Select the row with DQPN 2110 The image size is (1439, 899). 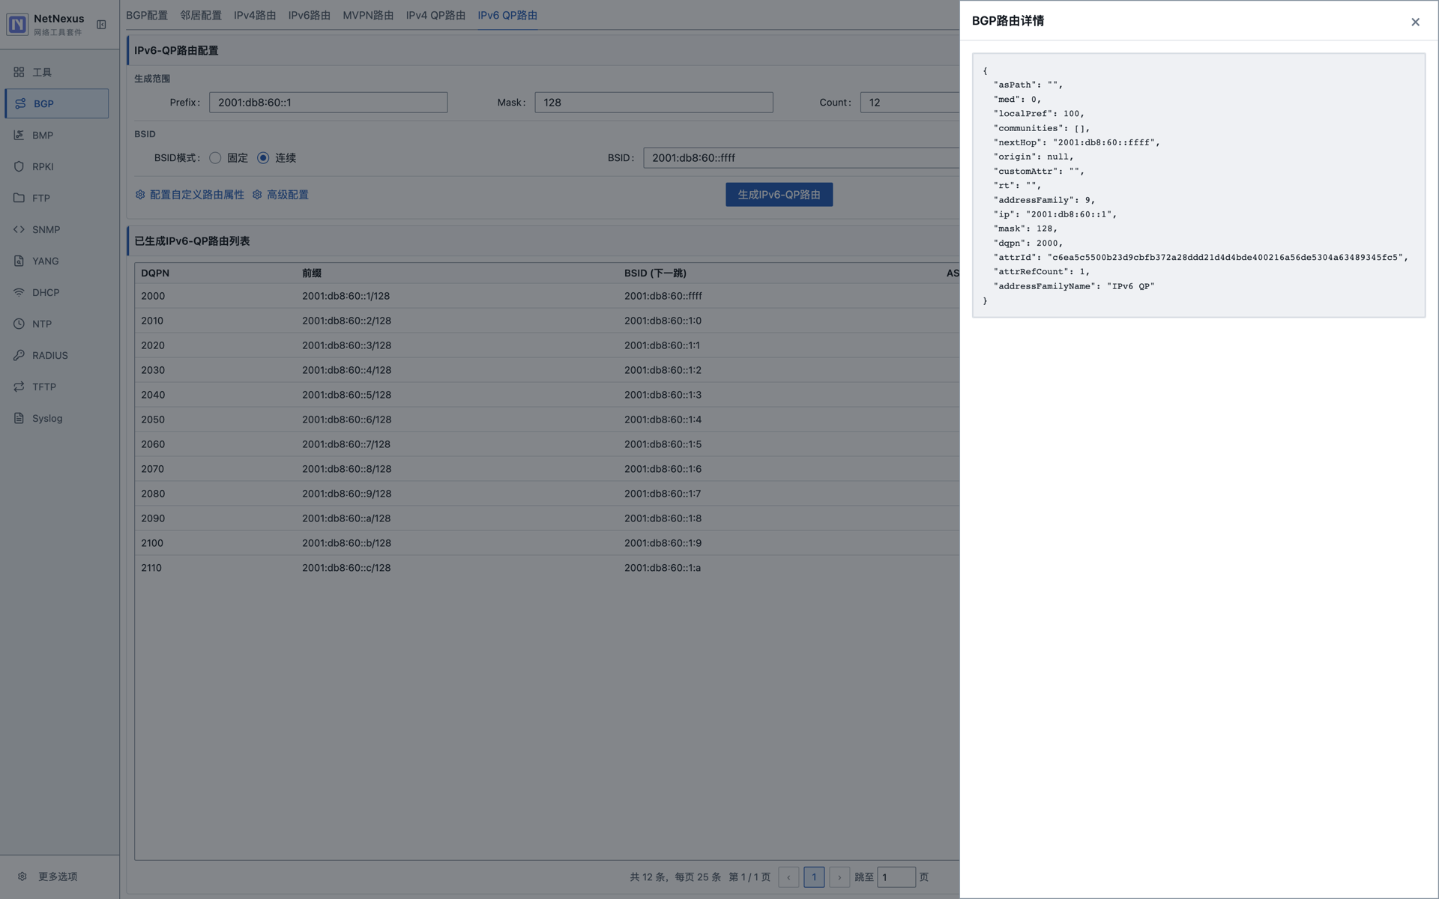click(547, 568)
